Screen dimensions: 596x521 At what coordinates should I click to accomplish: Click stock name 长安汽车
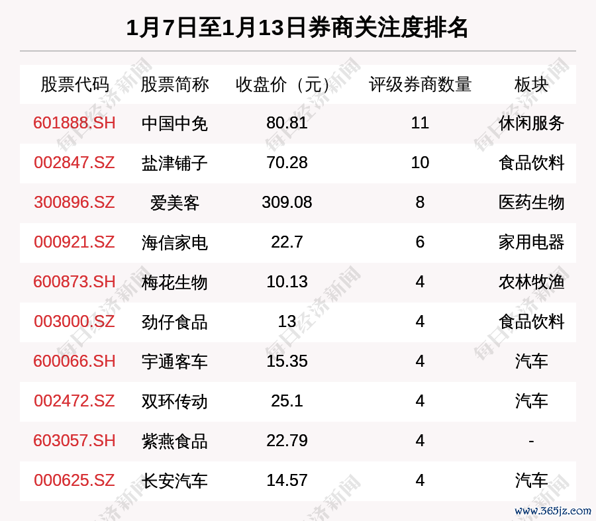(x=174, y=481)
